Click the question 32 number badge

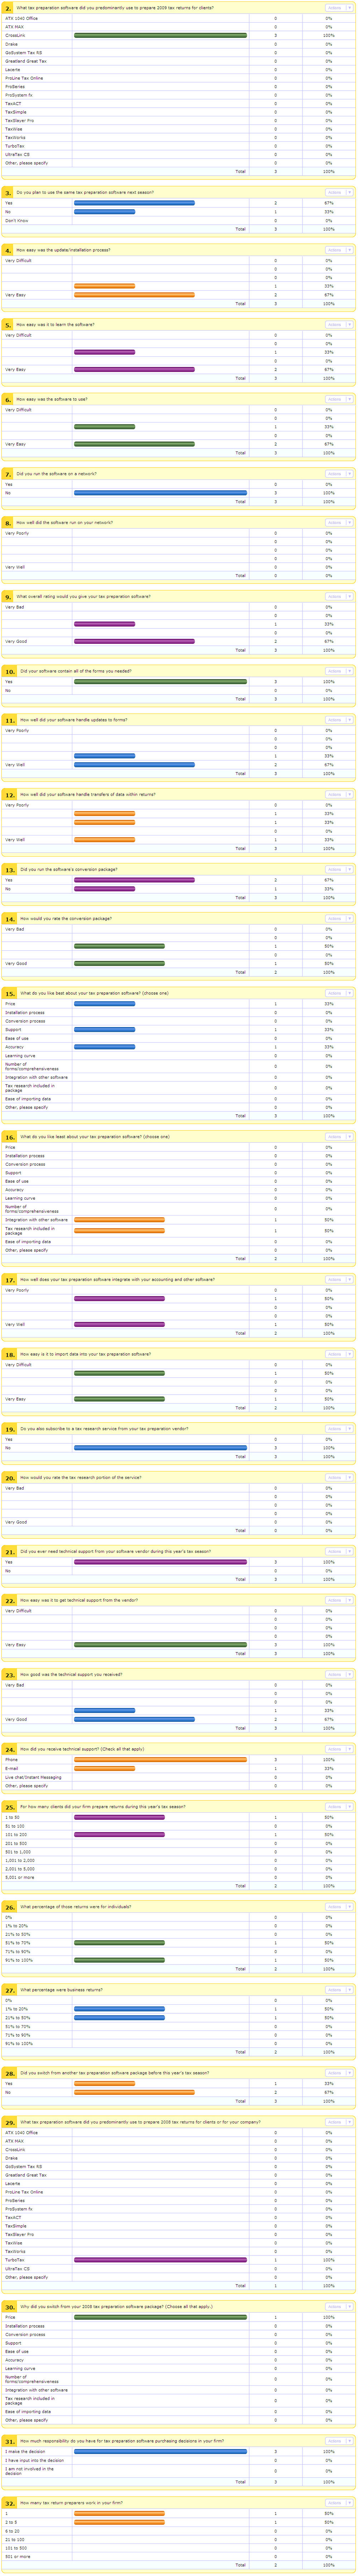tap(9, 2503)
